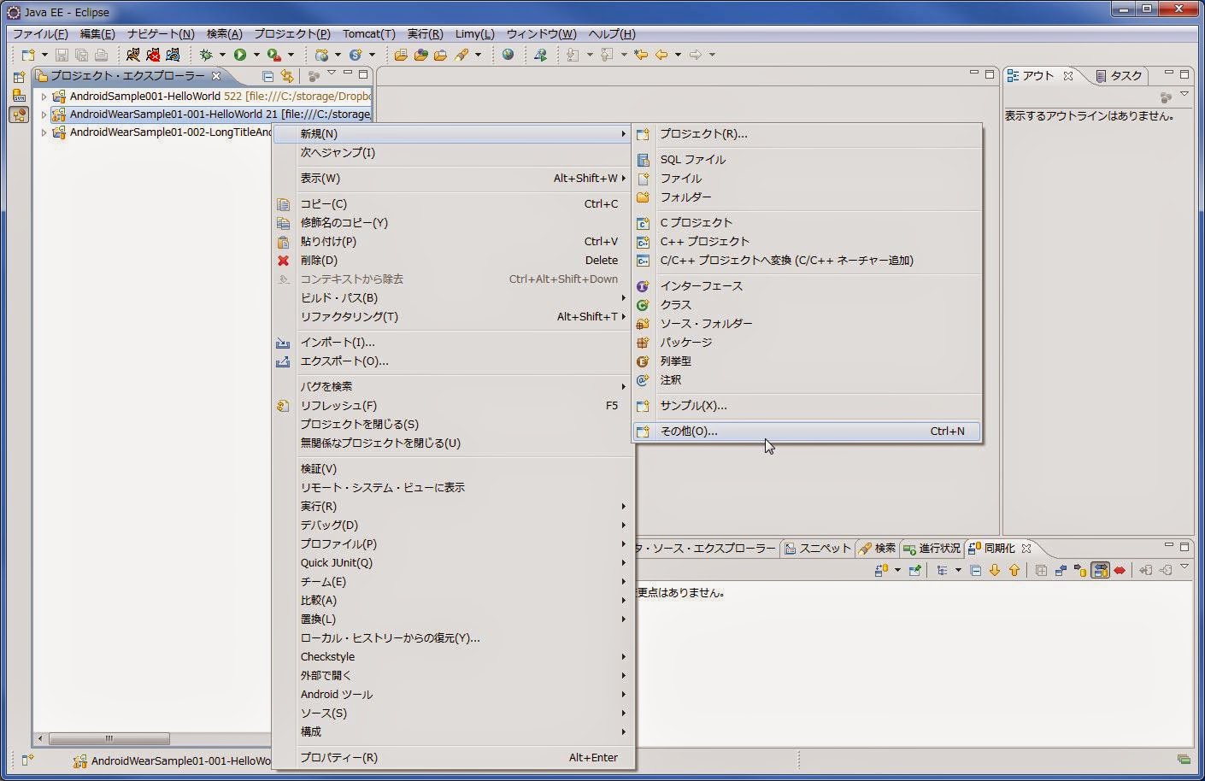Open the New wizard dropdown arrow
This screenshot has width=1205, height=781.
[44, 55]
